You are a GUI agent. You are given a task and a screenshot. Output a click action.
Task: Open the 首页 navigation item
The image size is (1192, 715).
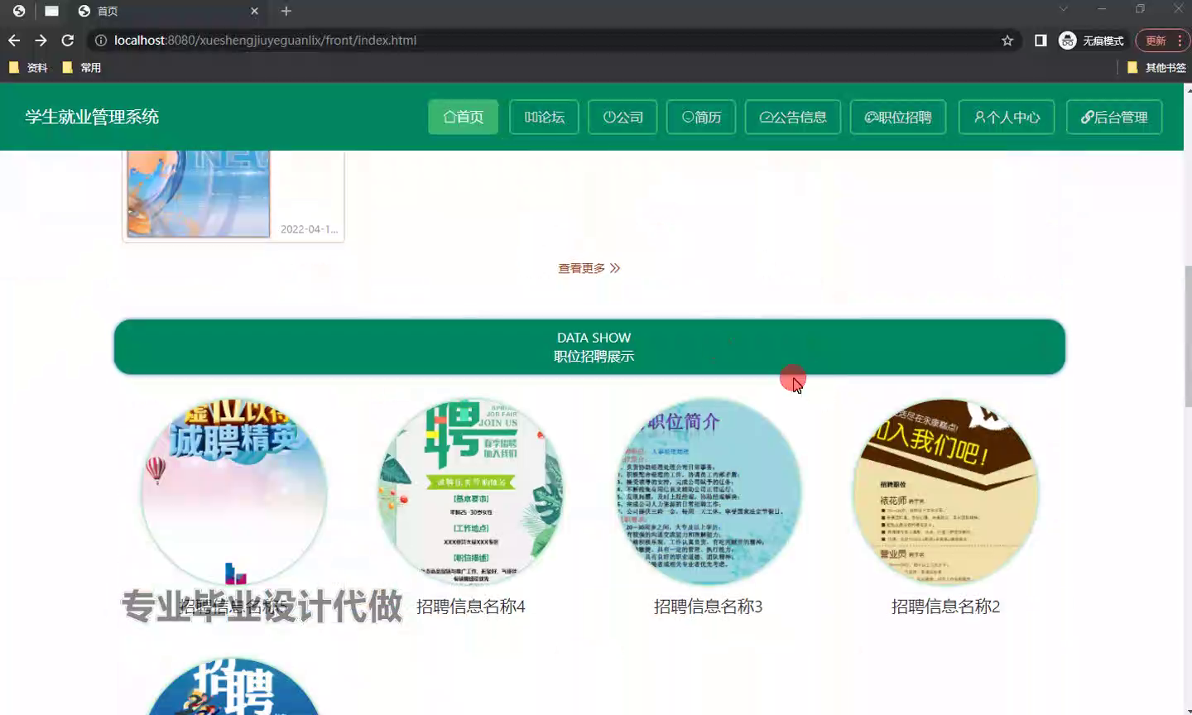pos(463,117)
